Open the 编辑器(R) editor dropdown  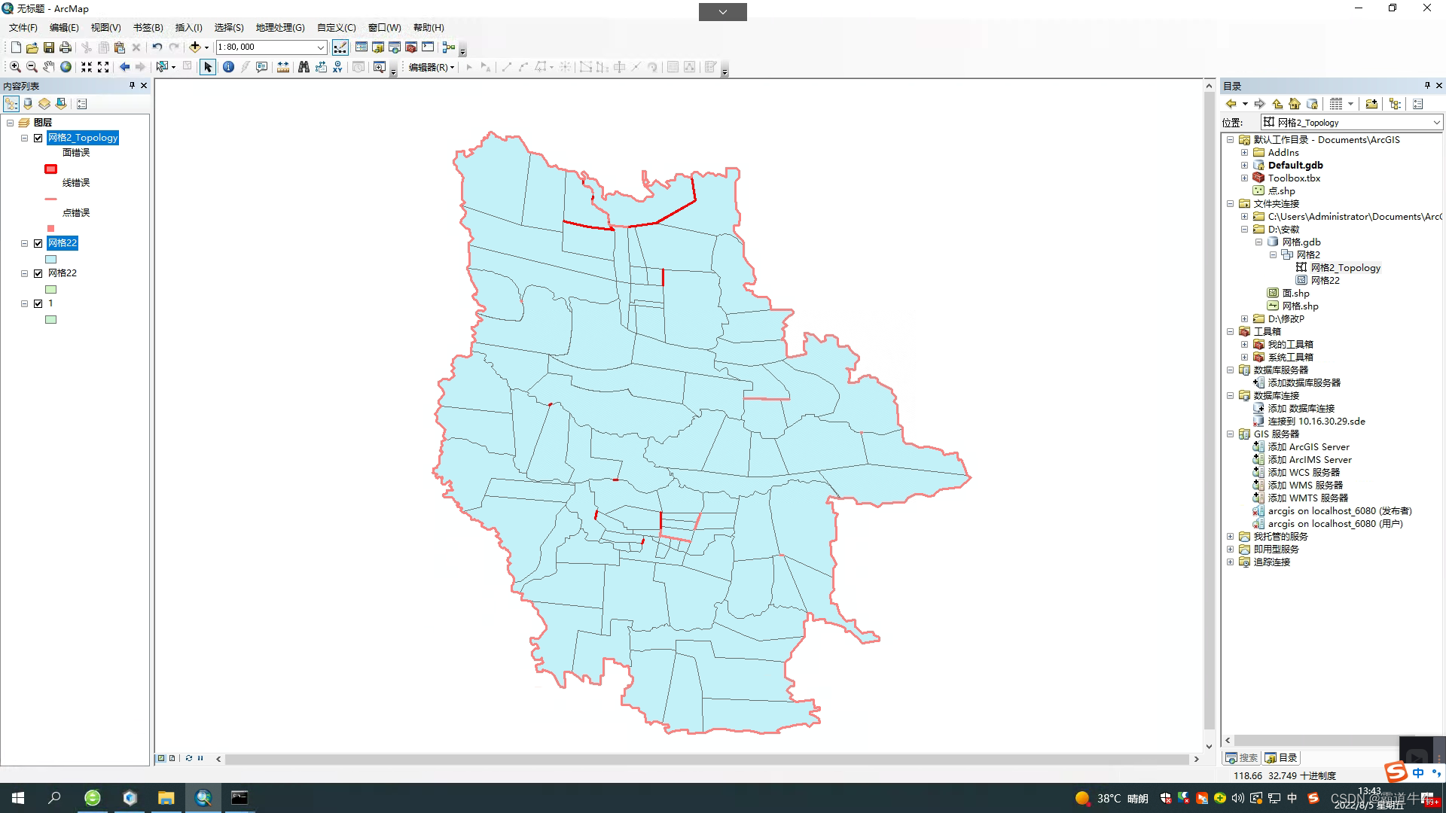pyautogui.click(x=432, y=67)
